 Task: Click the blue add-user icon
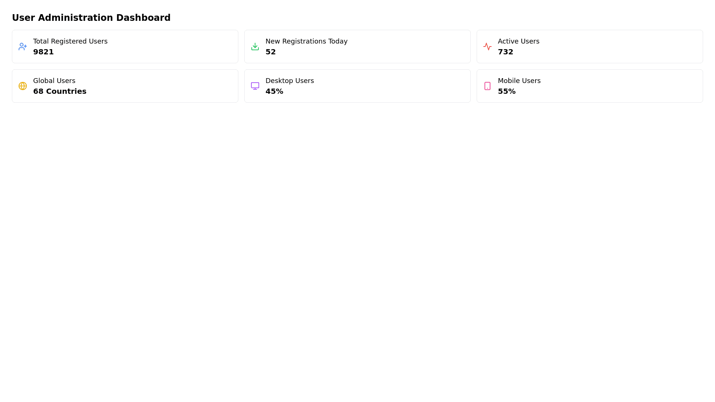(22, 47)
